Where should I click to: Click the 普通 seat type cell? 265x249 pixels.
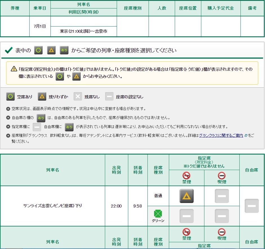(158, 196)
